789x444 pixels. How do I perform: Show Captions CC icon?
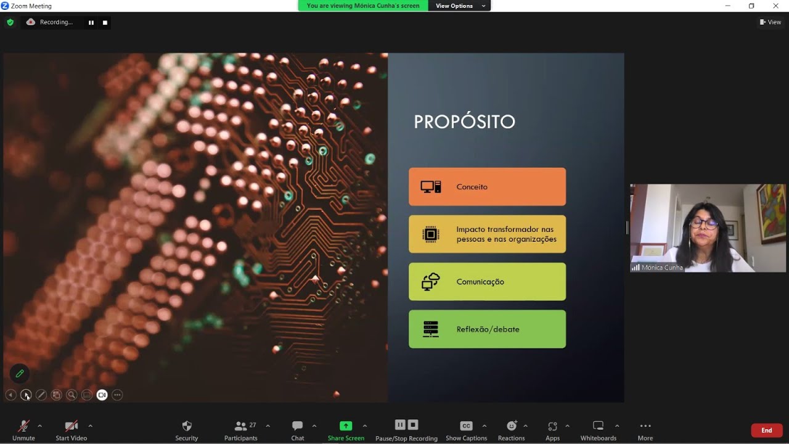[466, 425]
